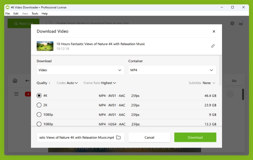Open the Tools menu

pos(35,14)
